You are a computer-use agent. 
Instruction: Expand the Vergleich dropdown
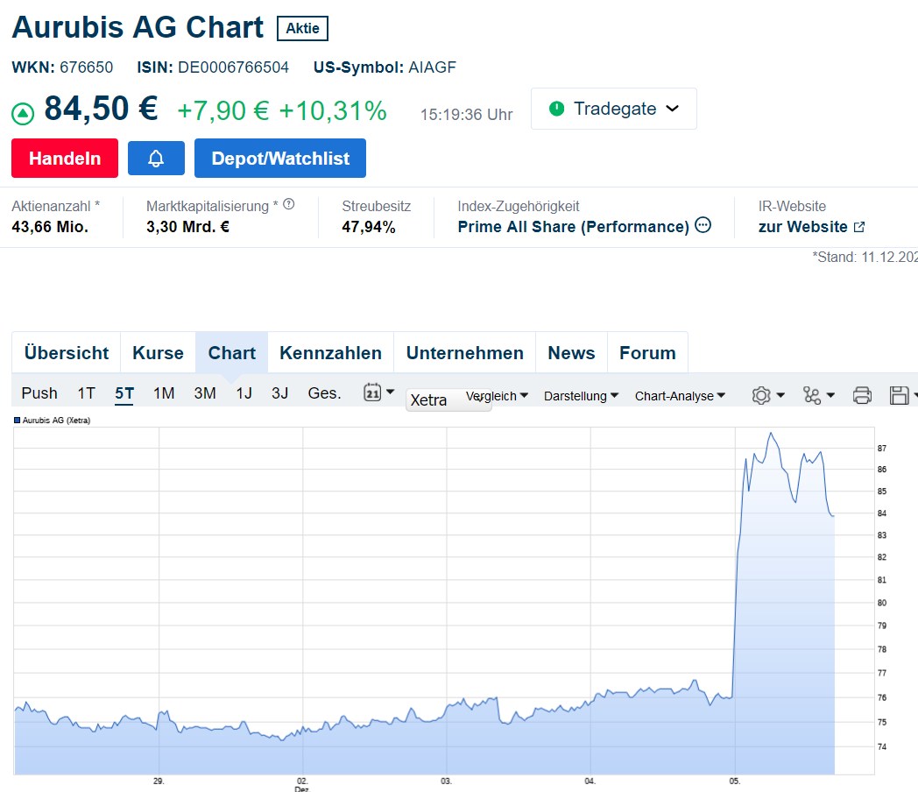point(498,396)
